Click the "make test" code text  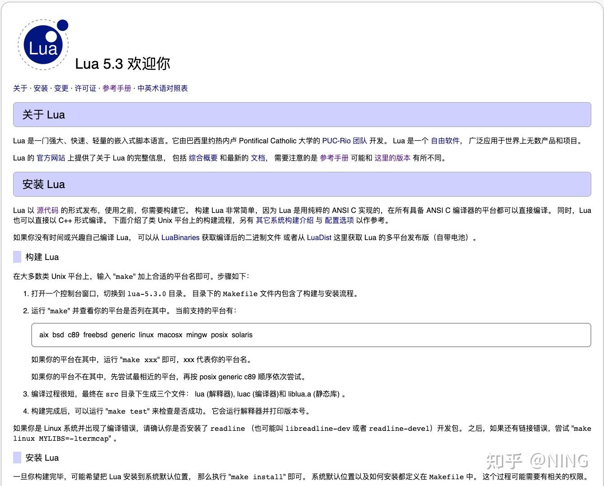(128, 411)
